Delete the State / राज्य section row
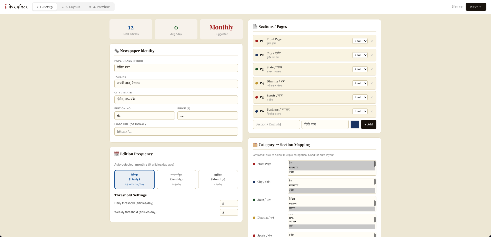This screenshot has height=237, width=491. point(372,69)
